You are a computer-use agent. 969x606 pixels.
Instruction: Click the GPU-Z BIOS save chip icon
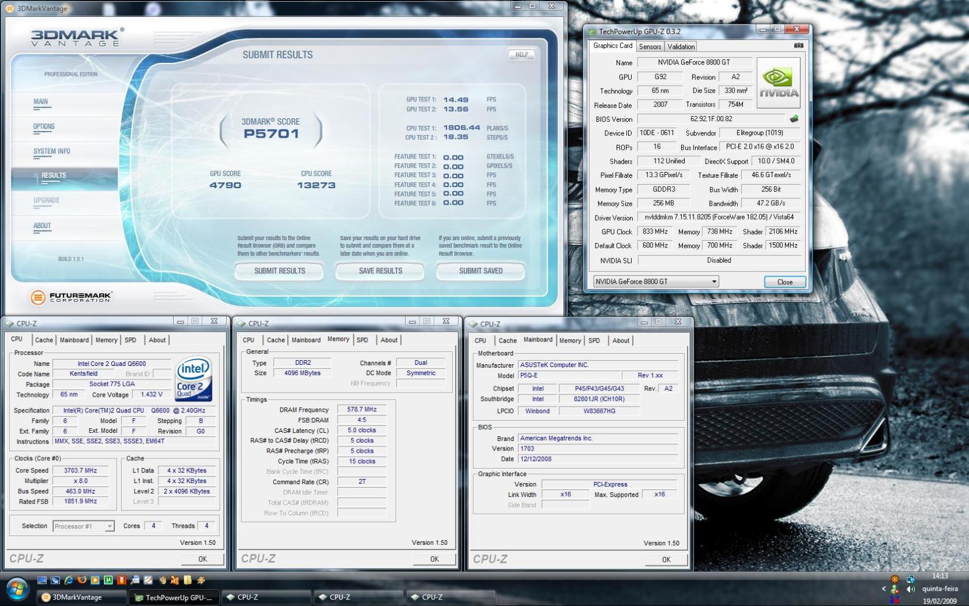tap(794, 119)
